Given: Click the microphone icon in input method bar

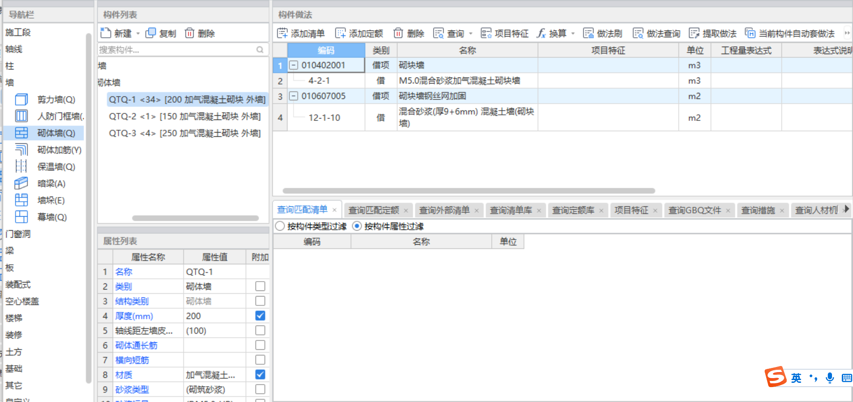Looking at the screenshot, I should coord(830,378).
